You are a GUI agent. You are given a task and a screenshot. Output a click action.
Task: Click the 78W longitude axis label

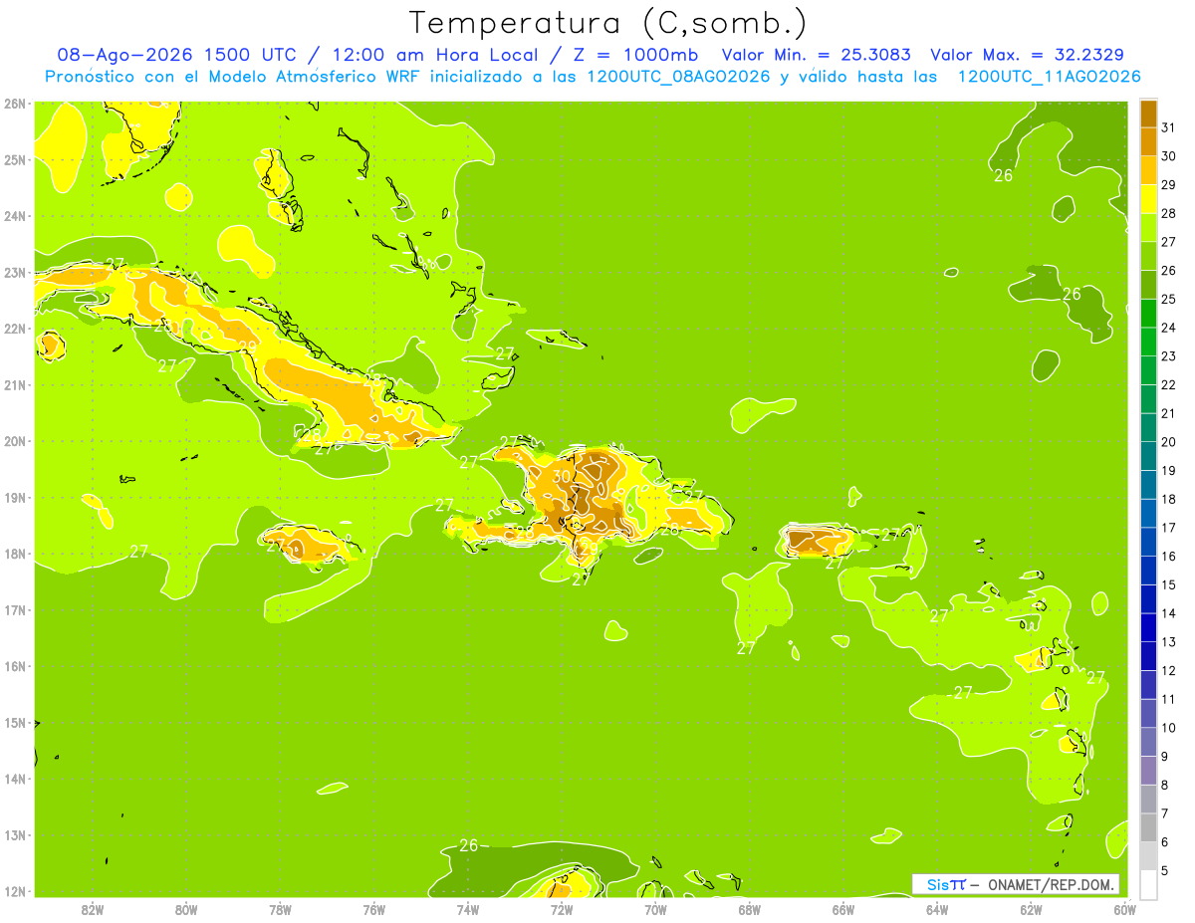(x=280, y=908)
